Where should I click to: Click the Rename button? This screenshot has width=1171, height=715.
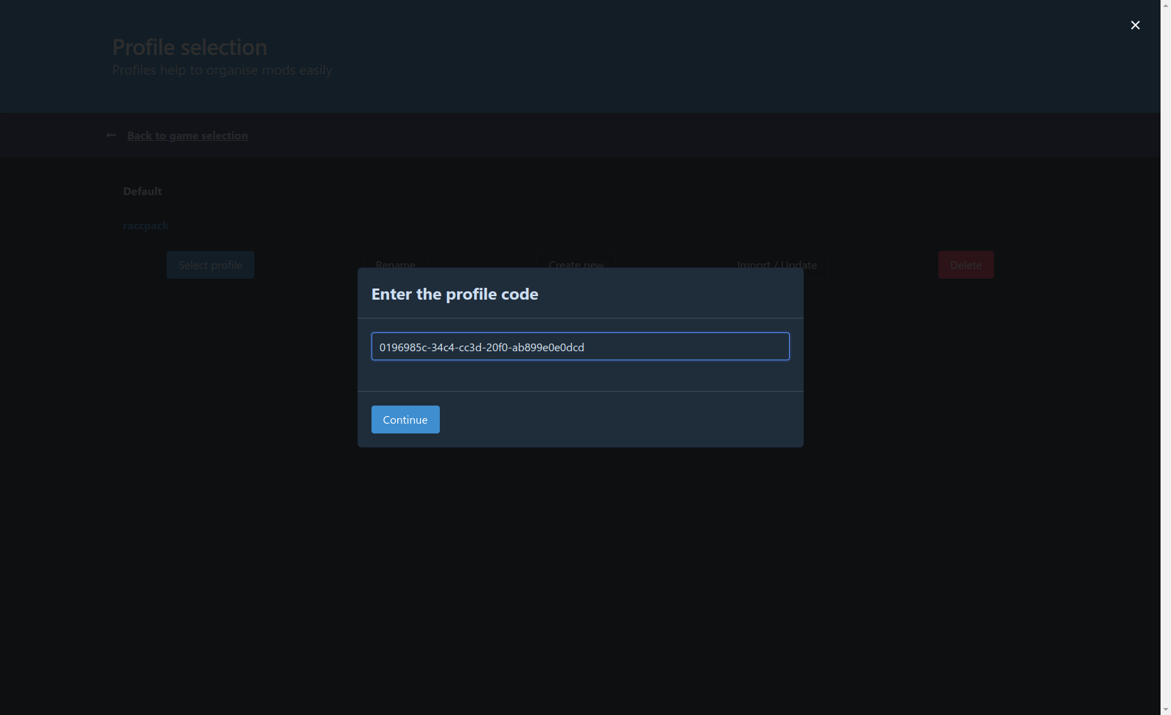395,261
